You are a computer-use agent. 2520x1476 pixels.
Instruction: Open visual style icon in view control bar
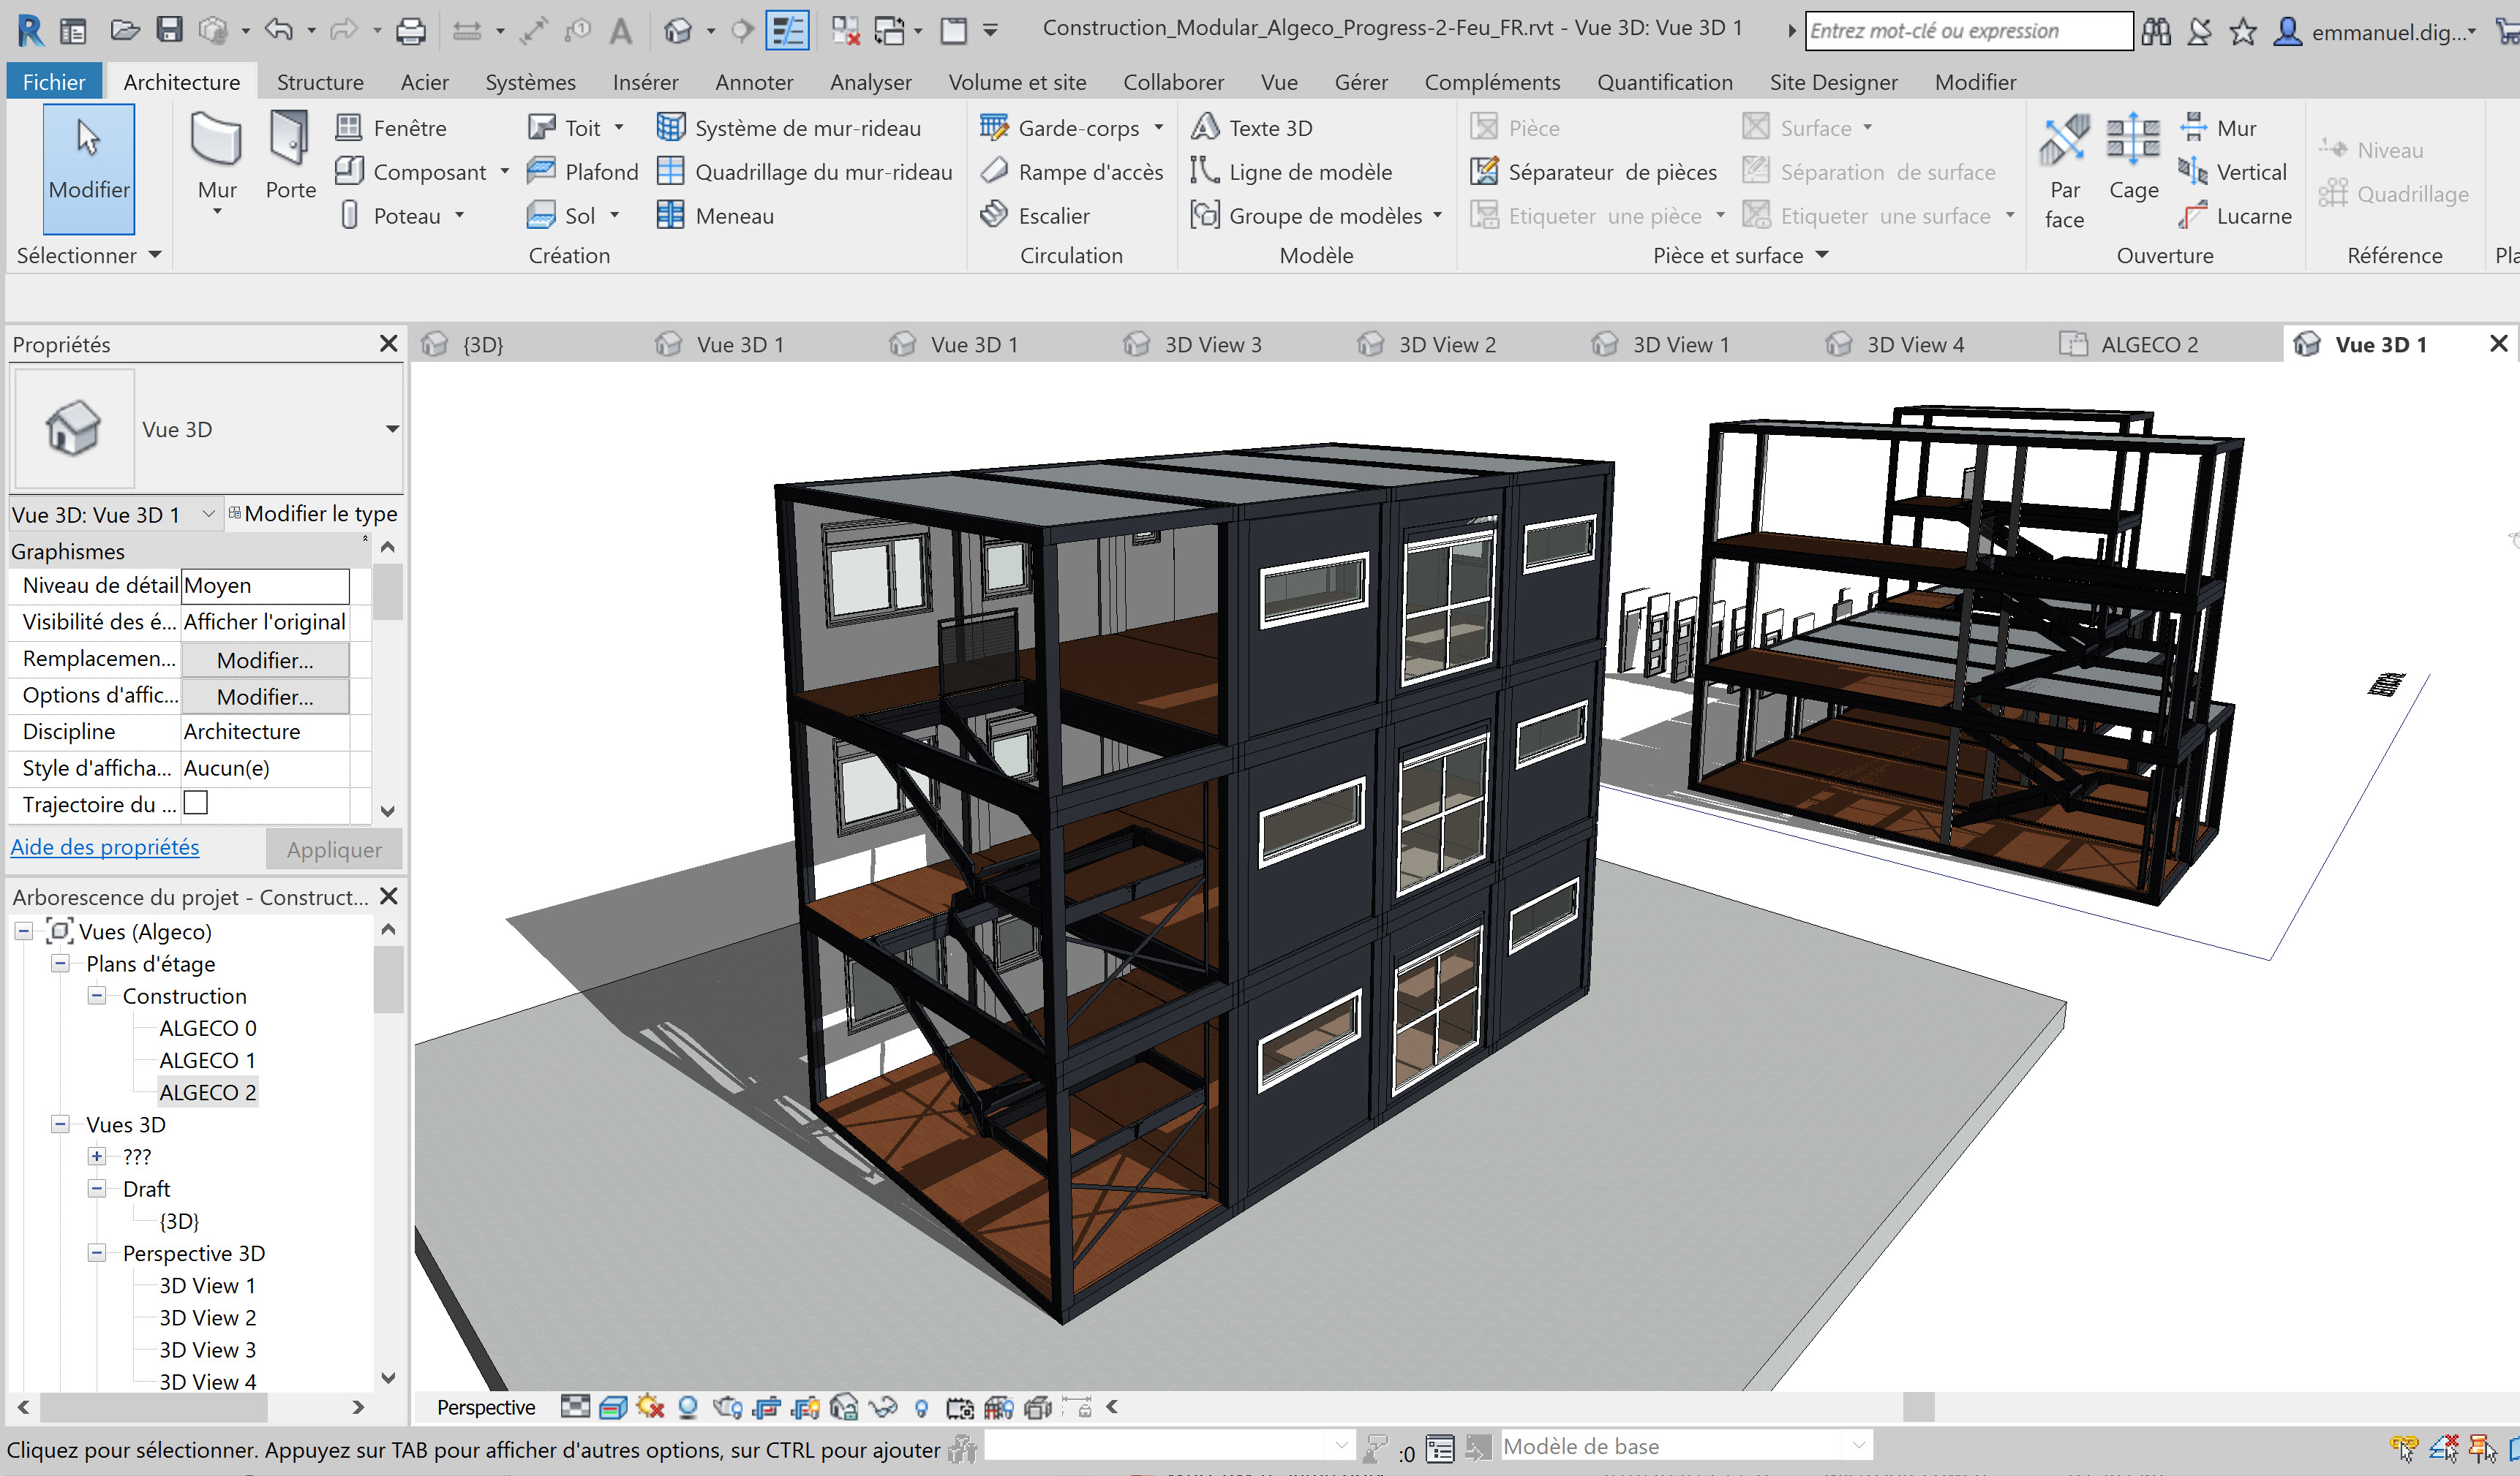[x=612, y=1408]
